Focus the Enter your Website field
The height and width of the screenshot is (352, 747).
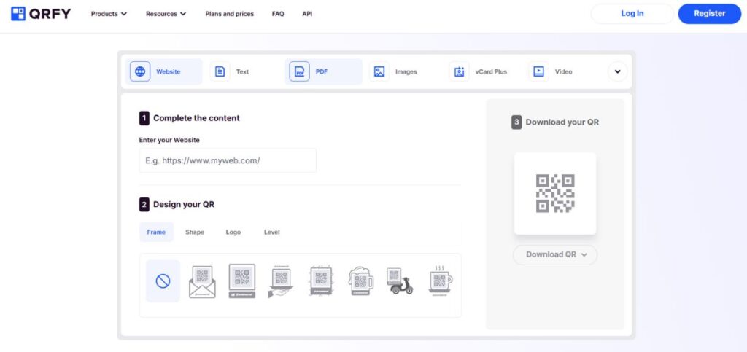(228, 160)
